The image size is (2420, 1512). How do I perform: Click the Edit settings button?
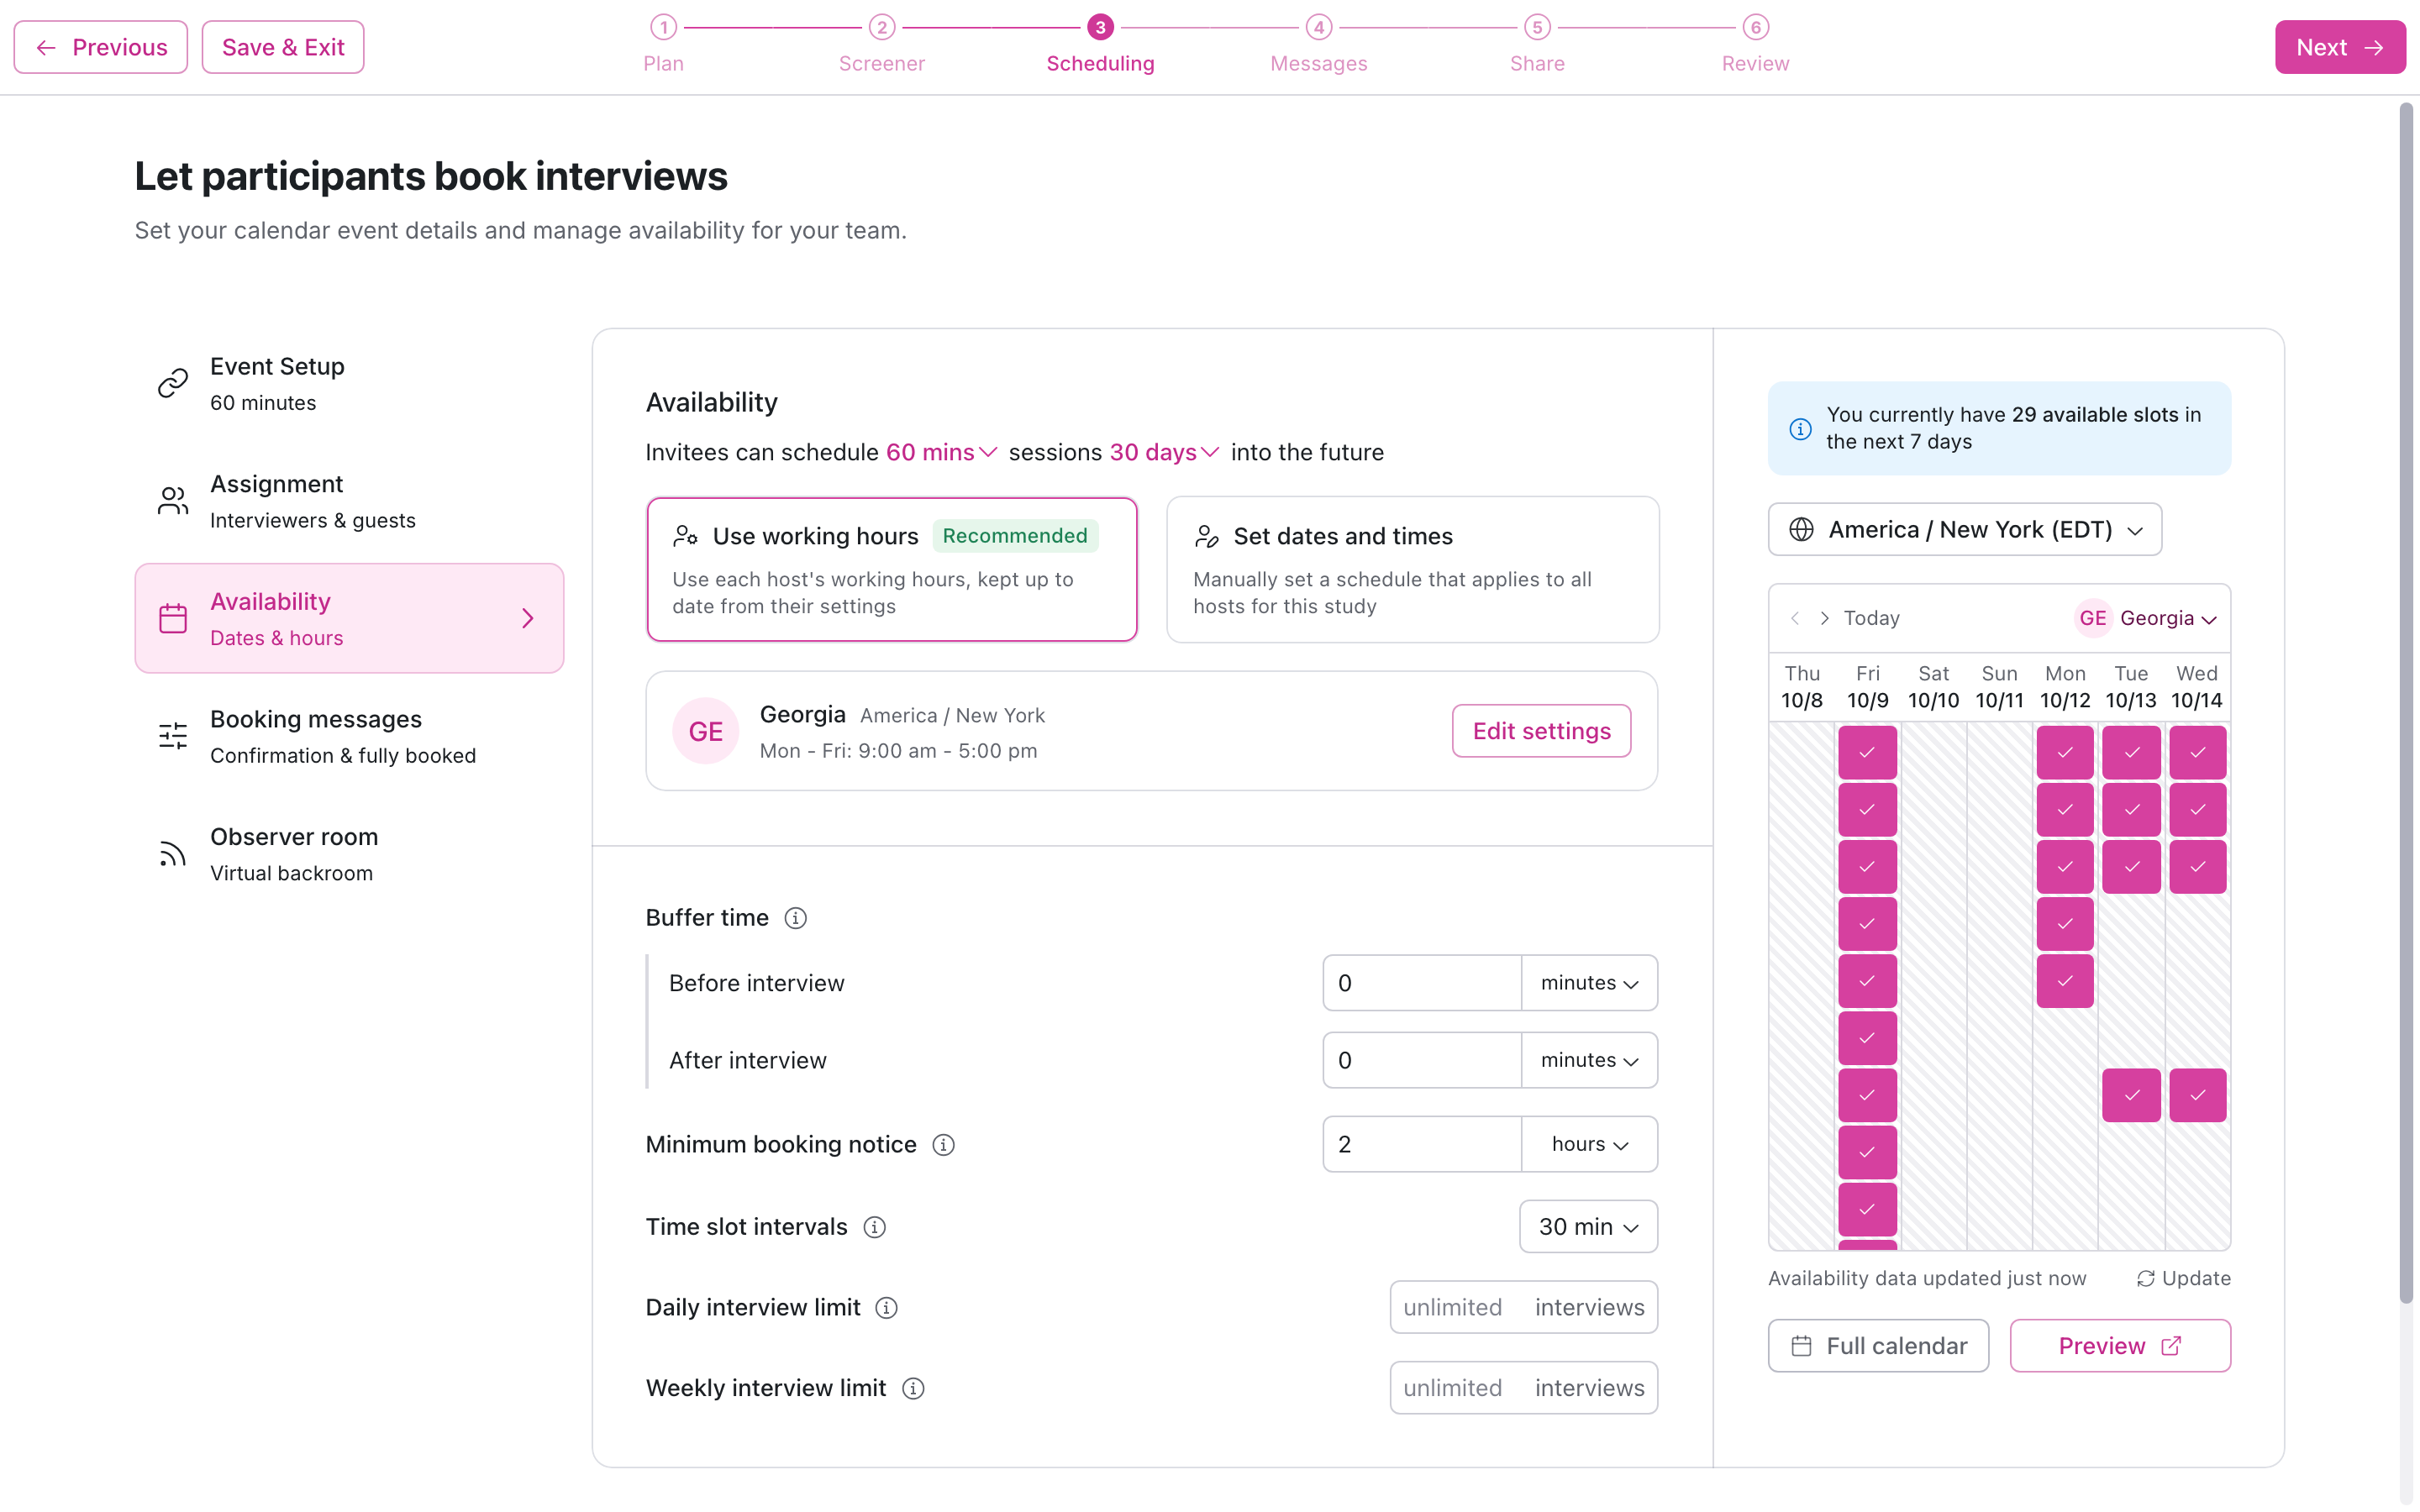coord(1541,731)
